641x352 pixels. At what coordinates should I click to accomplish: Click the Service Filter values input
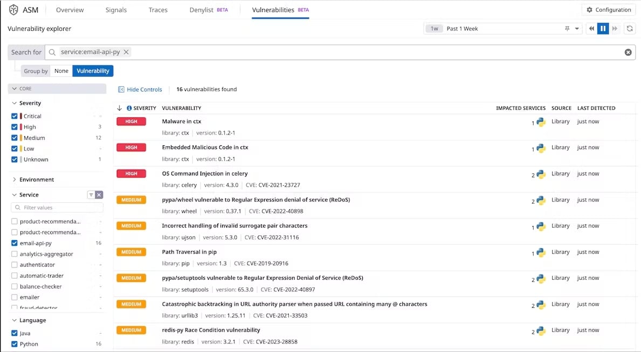(57, 207)
